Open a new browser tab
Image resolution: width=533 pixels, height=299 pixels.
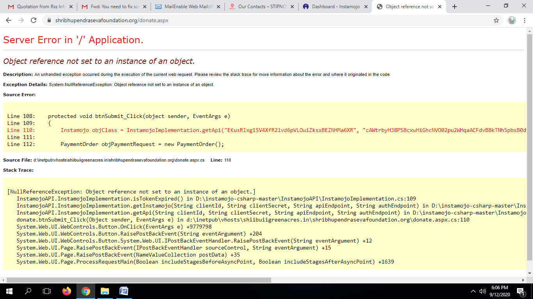(x=455, y=7)
